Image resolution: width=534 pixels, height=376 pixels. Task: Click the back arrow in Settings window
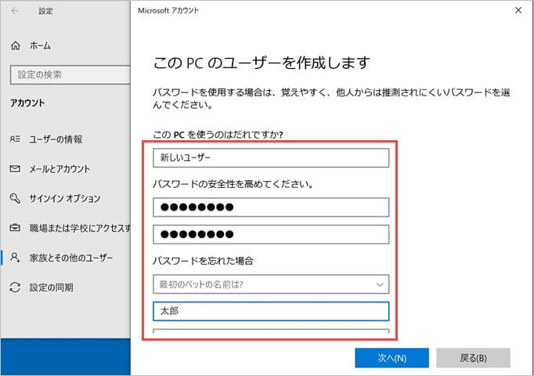pyautogui.click(x=15, y=11)
